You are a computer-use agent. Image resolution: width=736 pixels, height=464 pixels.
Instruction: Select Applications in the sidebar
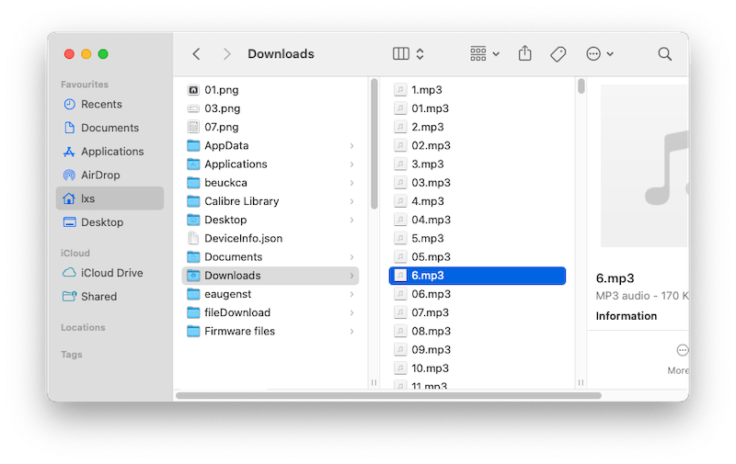pyautogui.click(x=112, y=152)
